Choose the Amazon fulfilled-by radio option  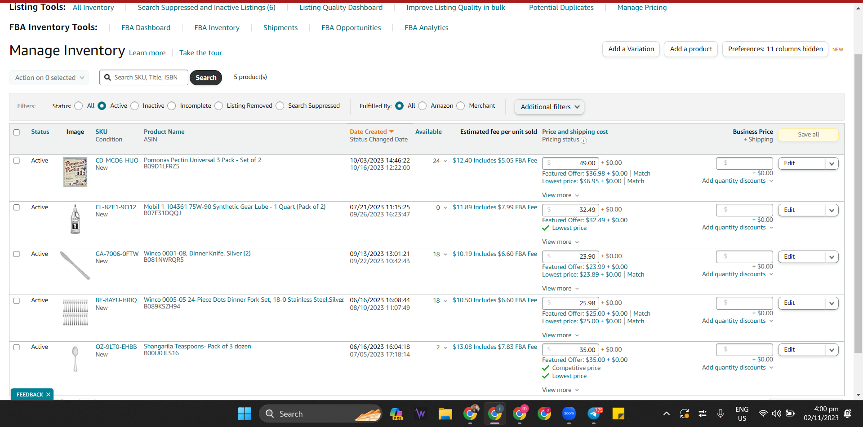pos(423,106)
